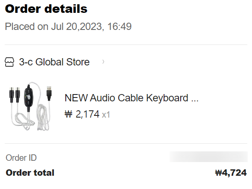Image resolution: width=252 pixels, height=189 pixels.
Task: Click the Order details heading
Action: tap(46, 9)
